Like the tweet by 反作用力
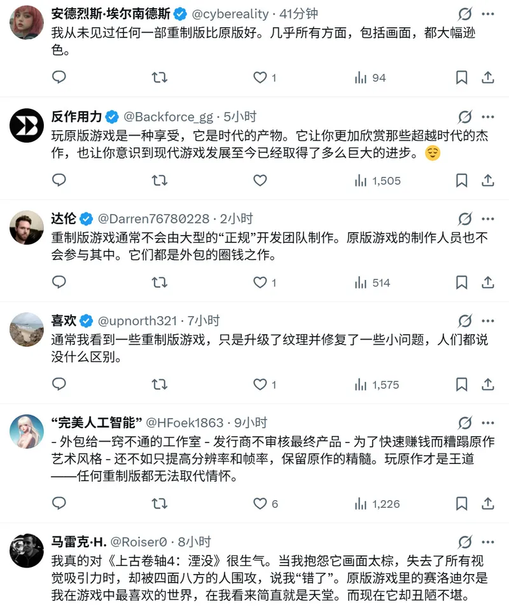 (260, 181)
